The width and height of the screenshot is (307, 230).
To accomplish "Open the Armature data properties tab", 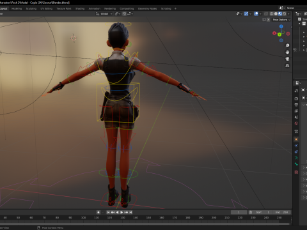I will [x=296, y=158].
